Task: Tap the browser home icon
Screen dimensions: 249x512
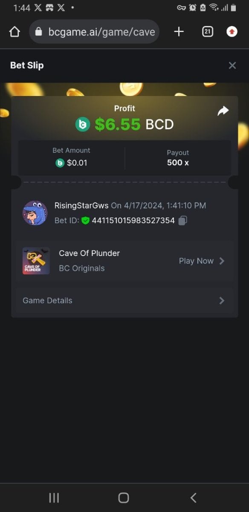Action: coord(14,32)
